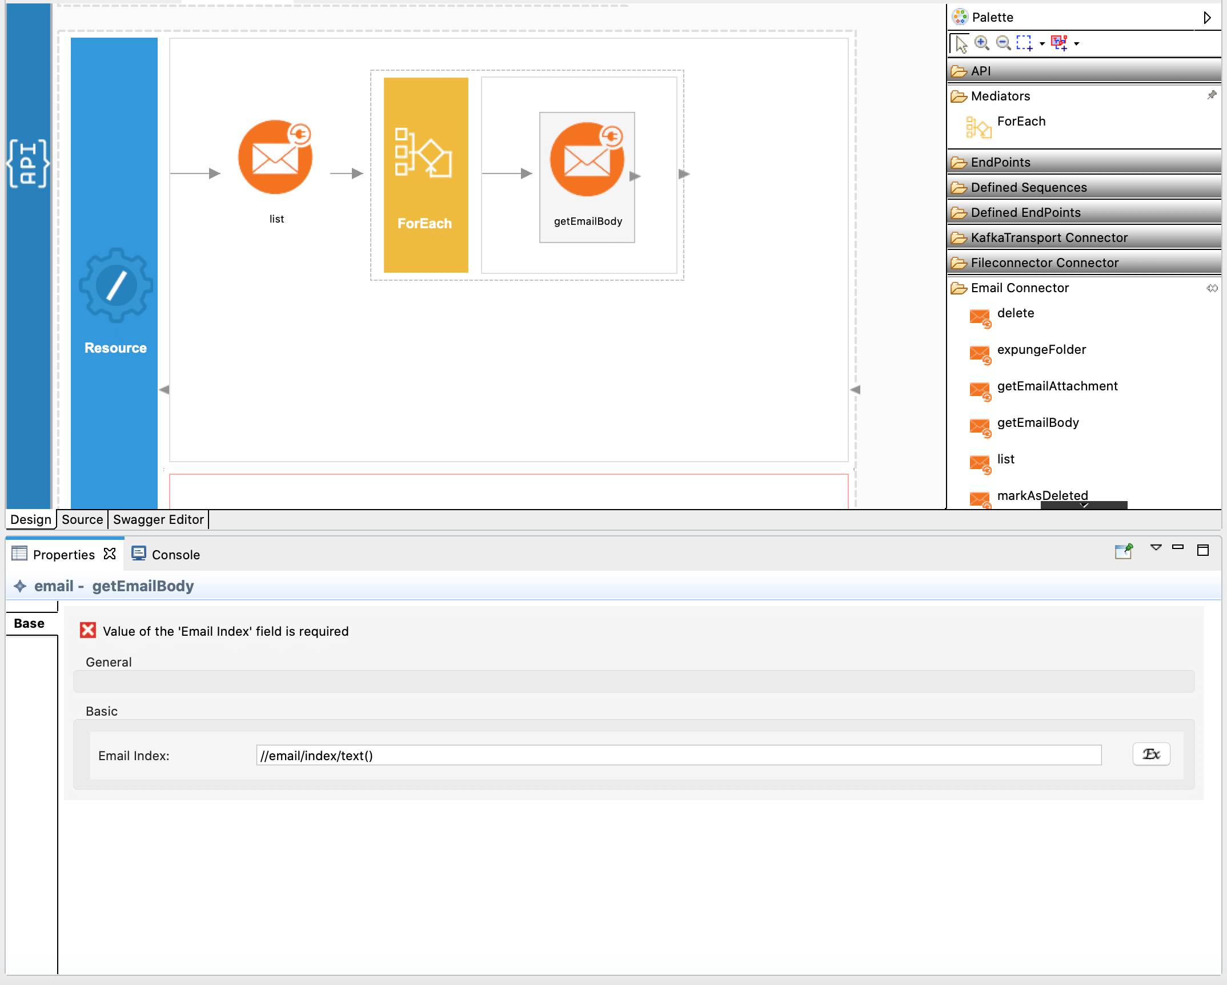Expand the API palette drawer
Screen dimensions: 1227x985
(1084, 71)
